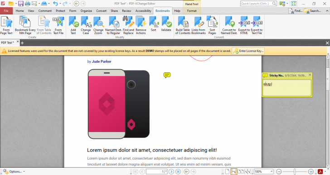
Task: Zoom in with the plus button
Action: (311, 172)
